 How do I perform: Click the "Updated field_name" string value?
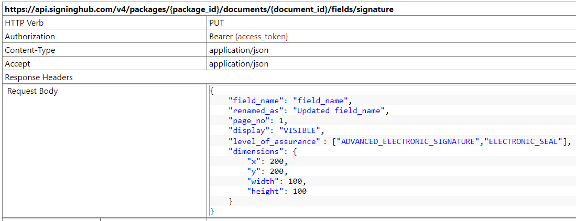(339, 110)
